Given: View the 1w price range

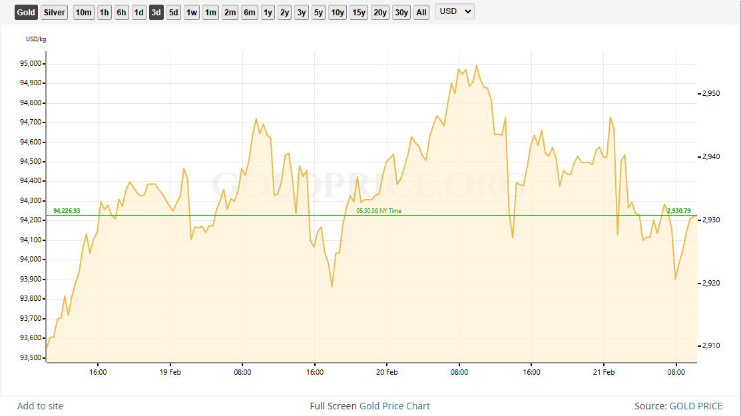Looking at the screenshot, I should [x=192, y=12].
